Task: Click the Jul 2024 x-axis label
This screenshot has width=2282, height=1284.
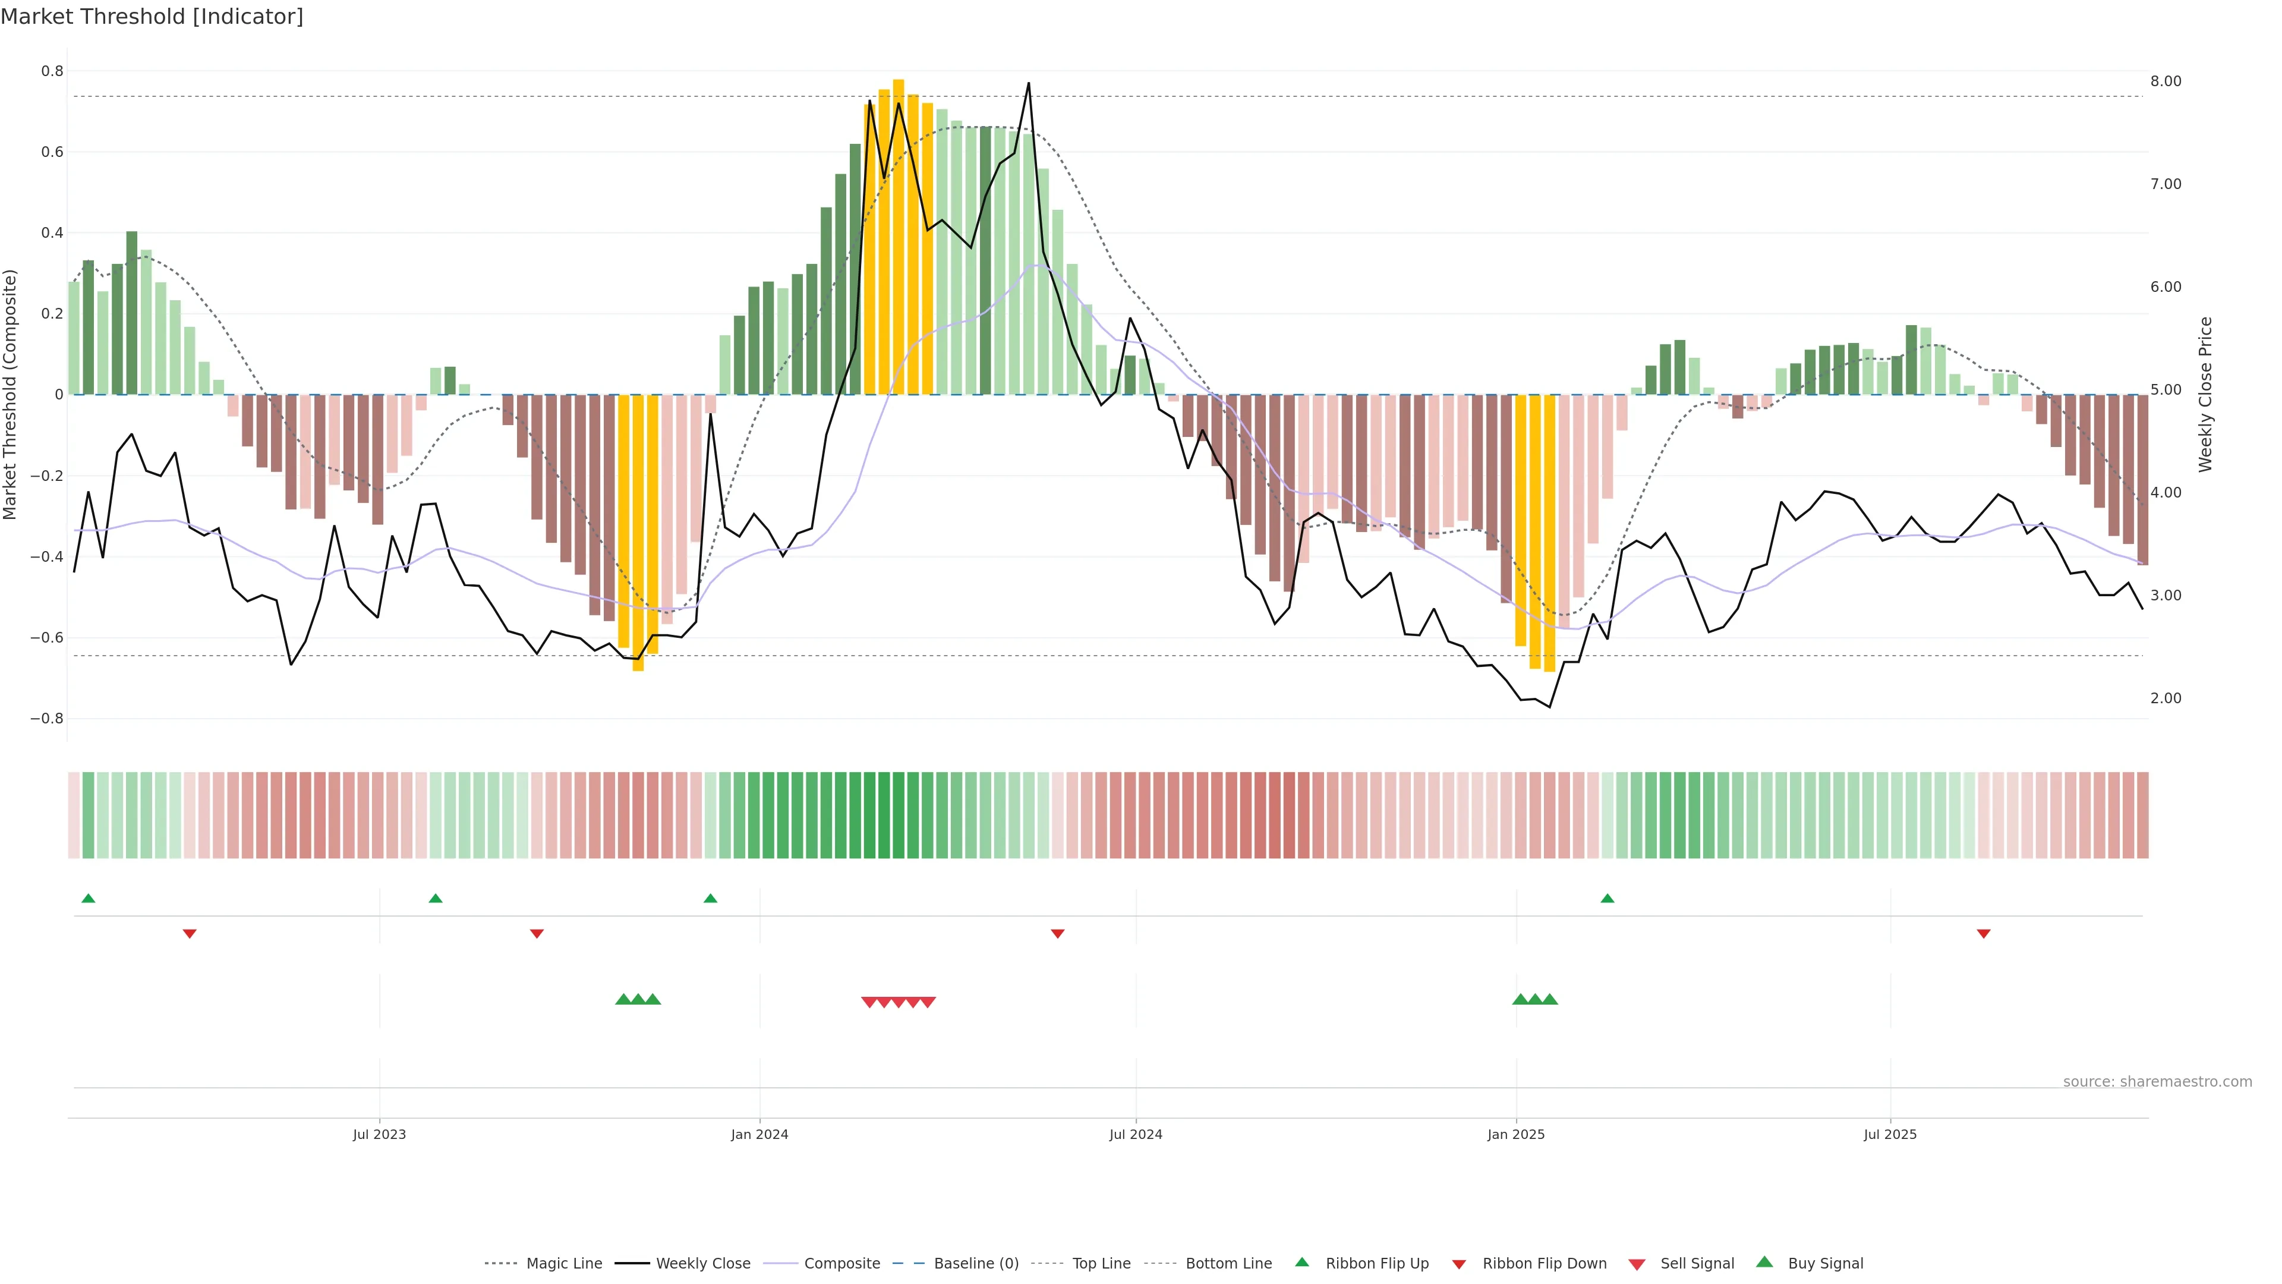Action: pyautogui.click(x=1136, y=1134)
